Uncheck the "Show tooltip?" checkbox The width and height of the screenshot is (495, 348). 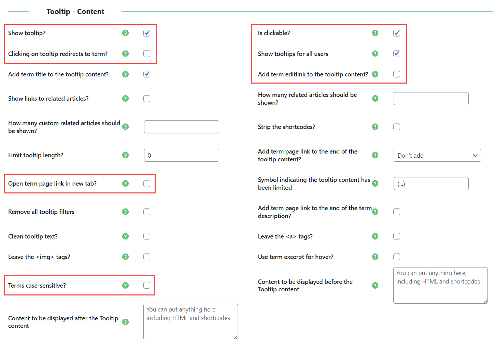pos(147,33)
